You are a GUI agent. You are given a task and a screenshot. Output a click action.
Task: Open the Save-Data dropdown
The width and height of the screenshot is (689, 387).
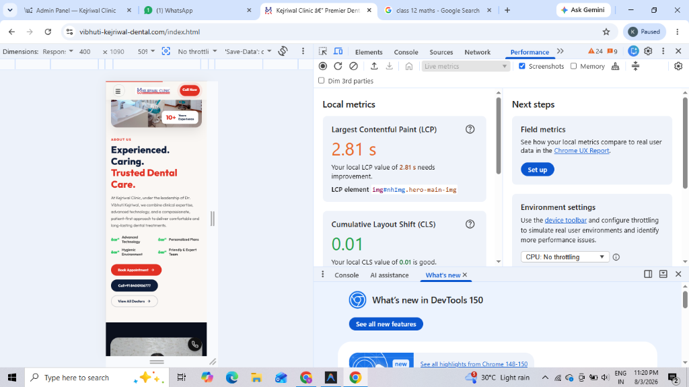coord(248,51)
